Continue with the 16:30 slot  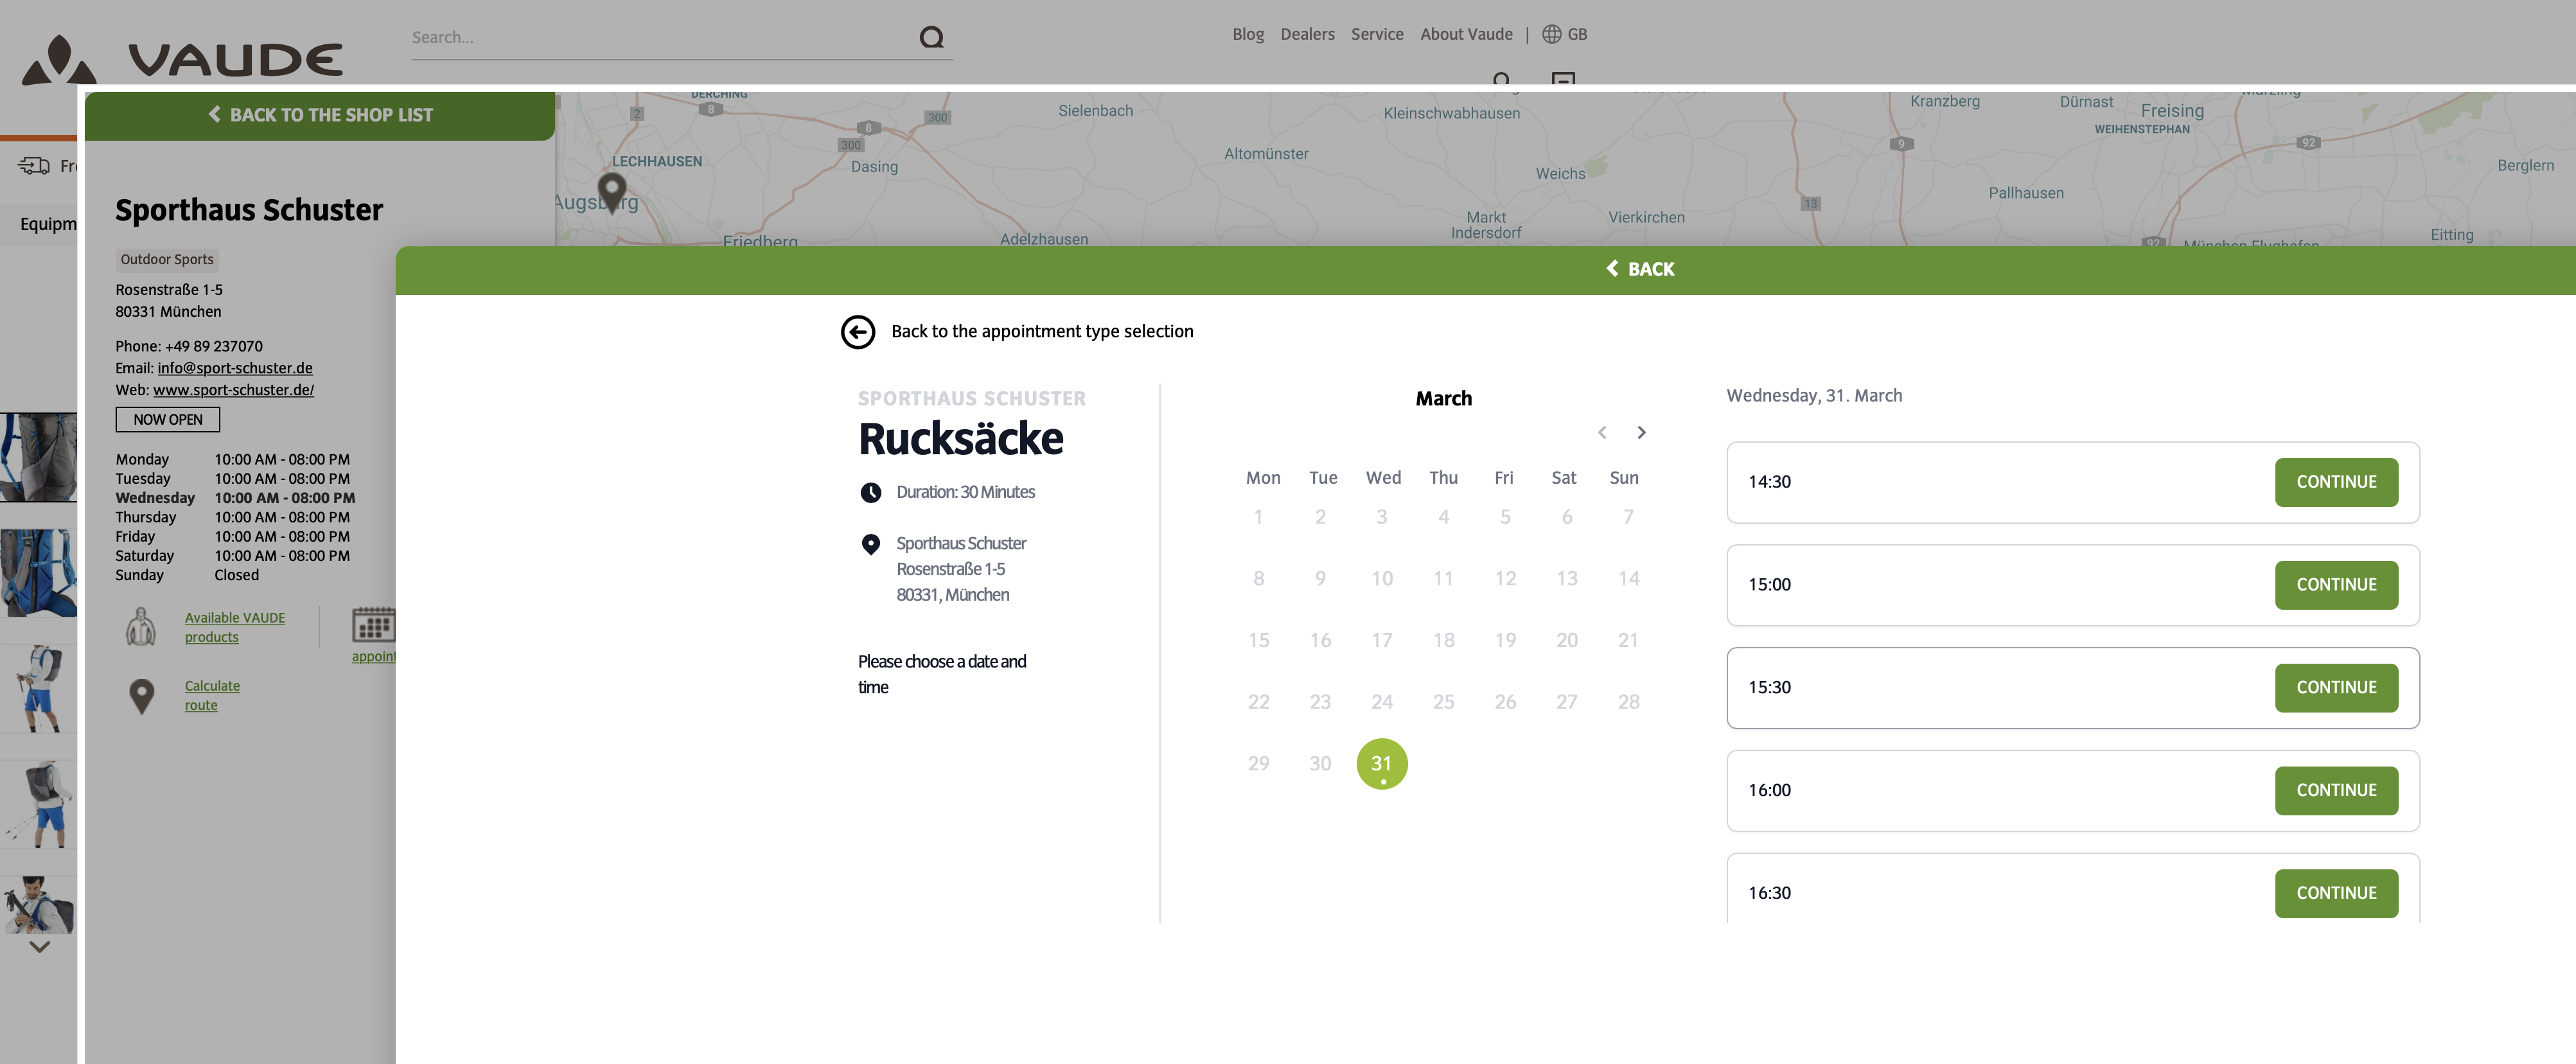(2335, 893)
